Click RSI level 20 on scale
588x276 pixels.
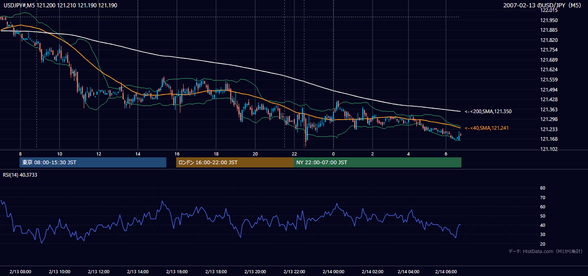pos(542,244)
